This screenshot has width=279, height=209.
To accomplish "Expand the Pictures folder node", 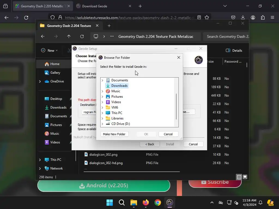I will point(102,97).
